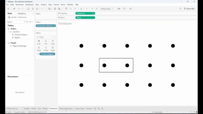Viewport: 203px width, 114px height.
Task: Click the Sub Category pill on Marks
Action: pyautogui.click(x=47, y=54)
